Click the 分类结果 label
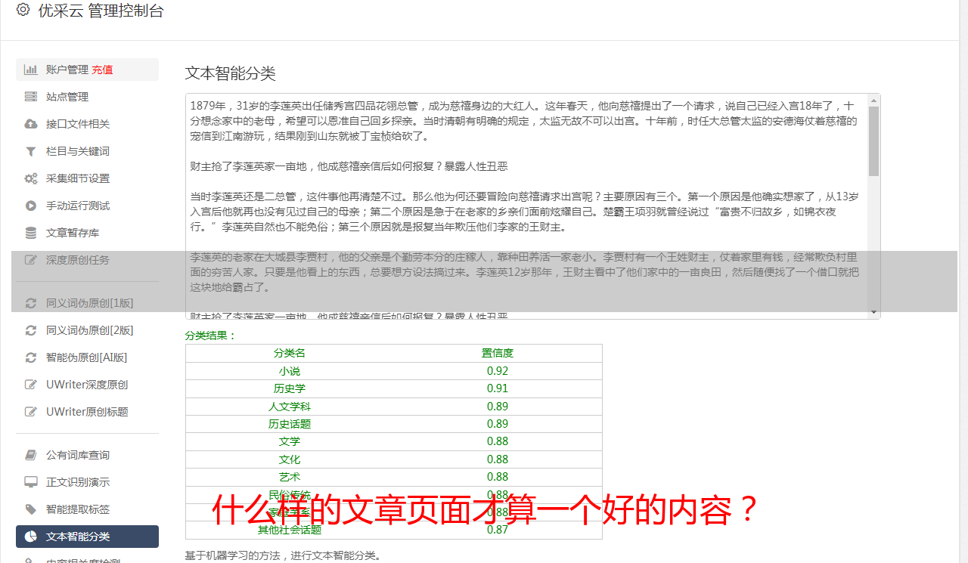This screenshot has width=968, height=563. 211,336
